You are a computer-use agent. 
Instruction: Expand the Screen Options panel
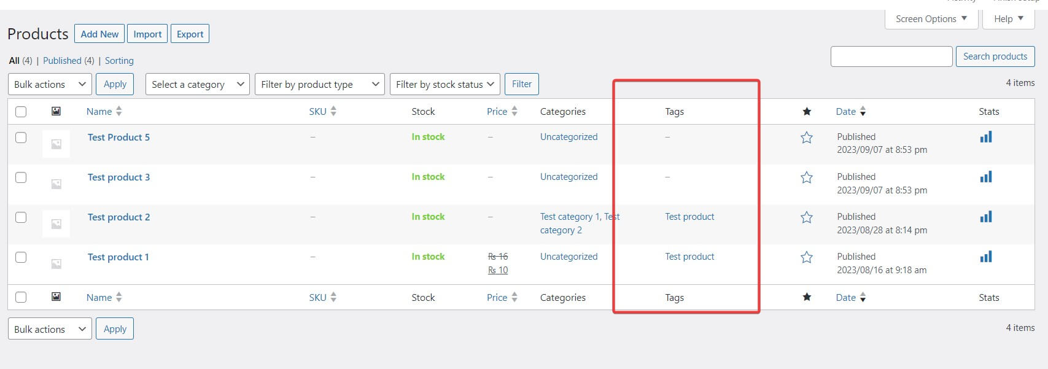click(931, 19)
